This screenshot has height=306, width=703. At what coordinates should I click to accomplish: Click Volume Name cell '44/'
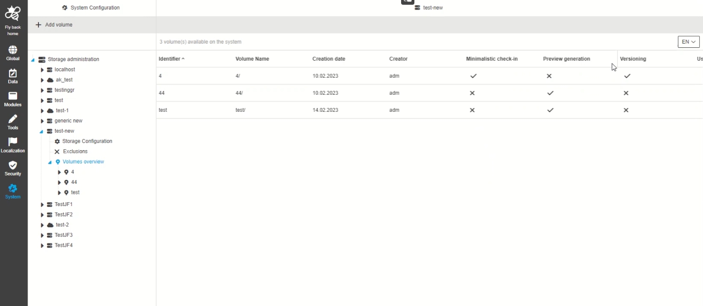(x=239, y=93)
